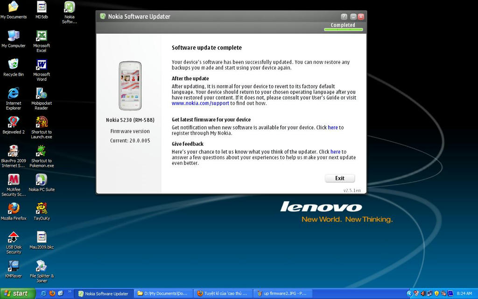The width and height of the screenshot is (478, 299).
Task: Click the yellow security shield tray icon
Action: tap(436, 293)
